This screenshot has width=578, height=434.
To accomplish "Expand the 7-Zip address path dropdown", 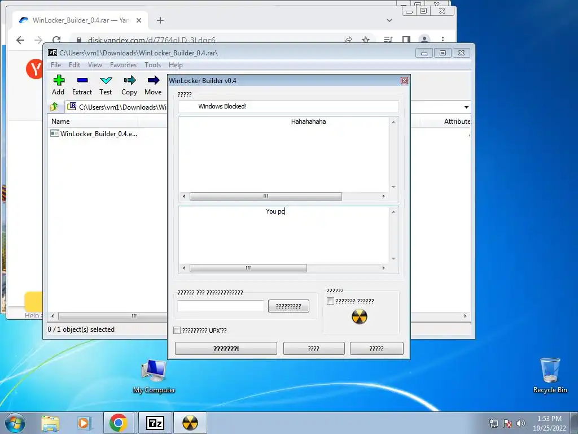I will 466,107.
